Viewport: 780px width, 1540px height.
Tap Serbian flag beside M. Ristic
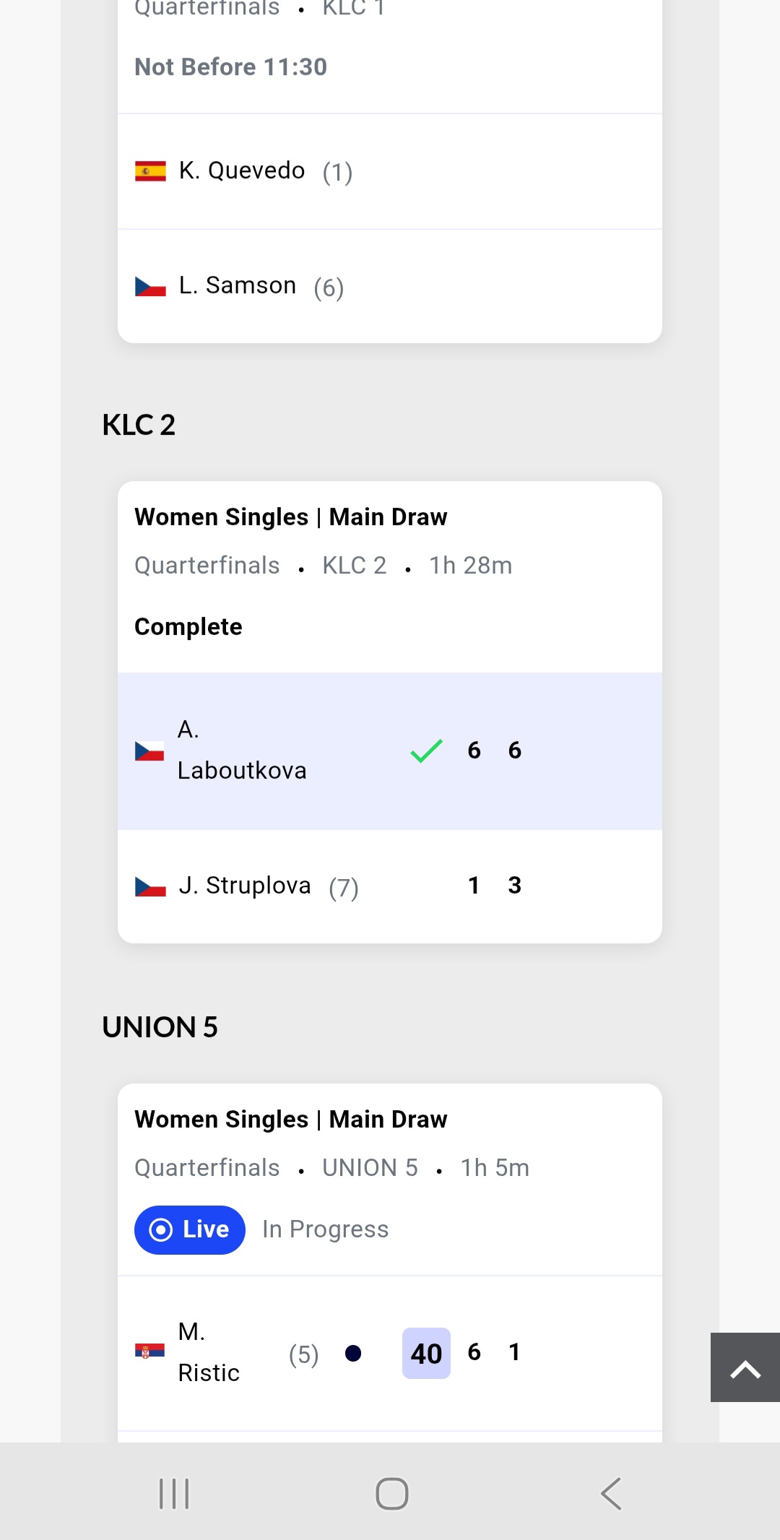pyautogui.click(x=149, y=1351)
